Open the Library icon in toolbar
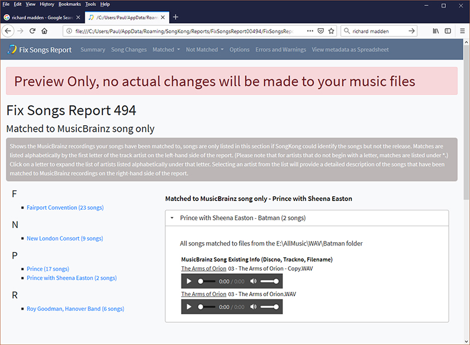This screenshot has width=470, height=345. (436, 31)
